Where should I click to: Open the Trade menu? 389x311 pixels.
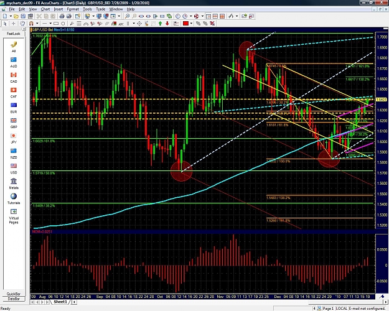100,9
